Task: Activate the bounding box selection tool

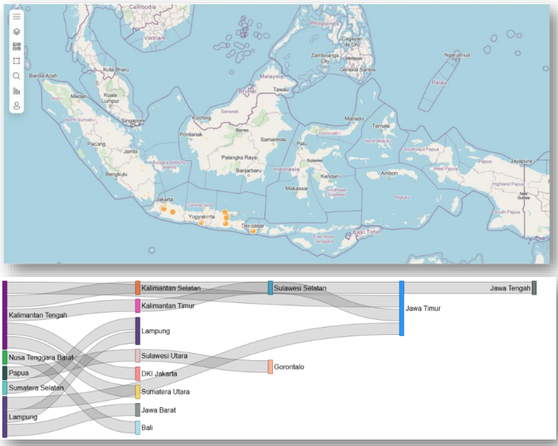Action: point(16,61)
